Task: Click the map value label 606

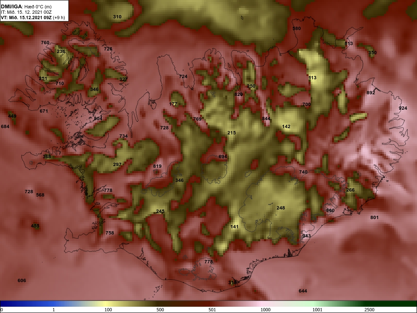Action: point(22,280)
